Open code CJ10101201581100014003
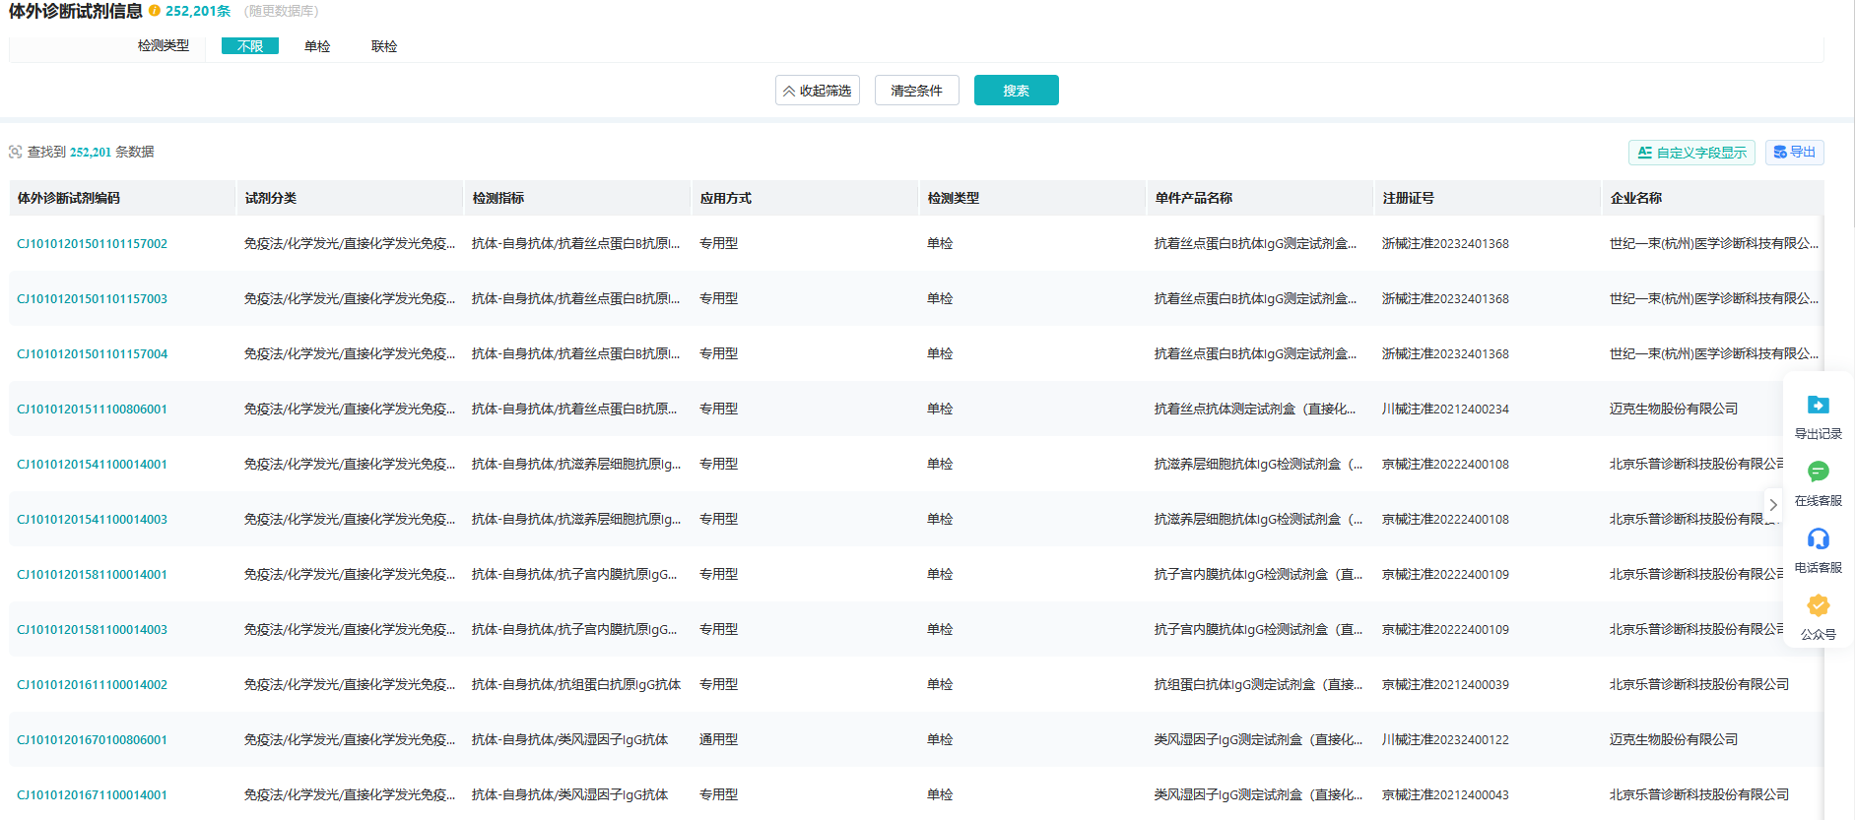Image resolution: width=1855 pixels, height=820 pixels. pos(93,629)
